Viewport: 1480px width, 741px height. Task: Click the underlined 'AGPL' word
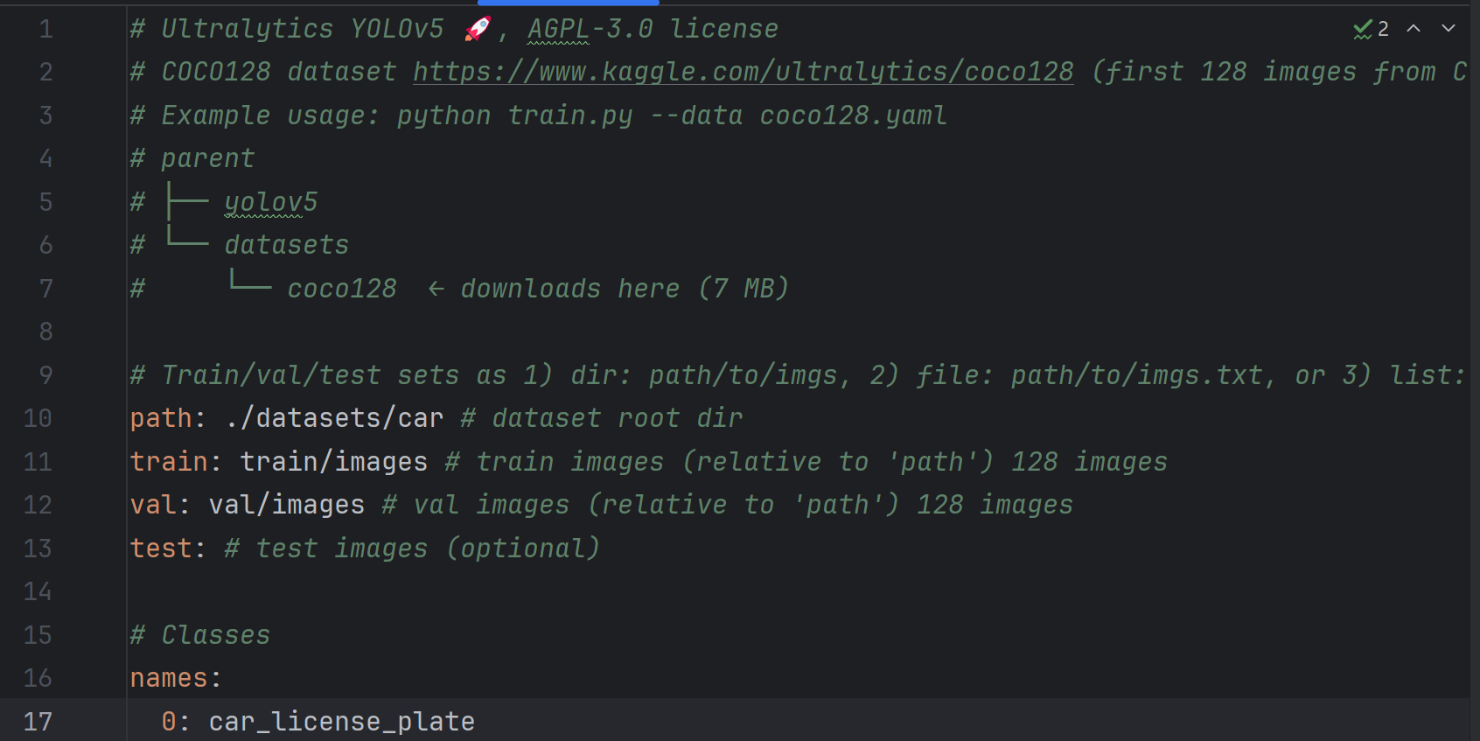(559, 29)
